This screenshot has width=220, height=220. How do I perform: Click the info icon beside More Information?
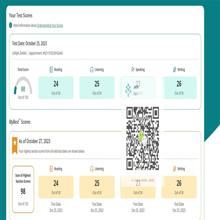11,25
